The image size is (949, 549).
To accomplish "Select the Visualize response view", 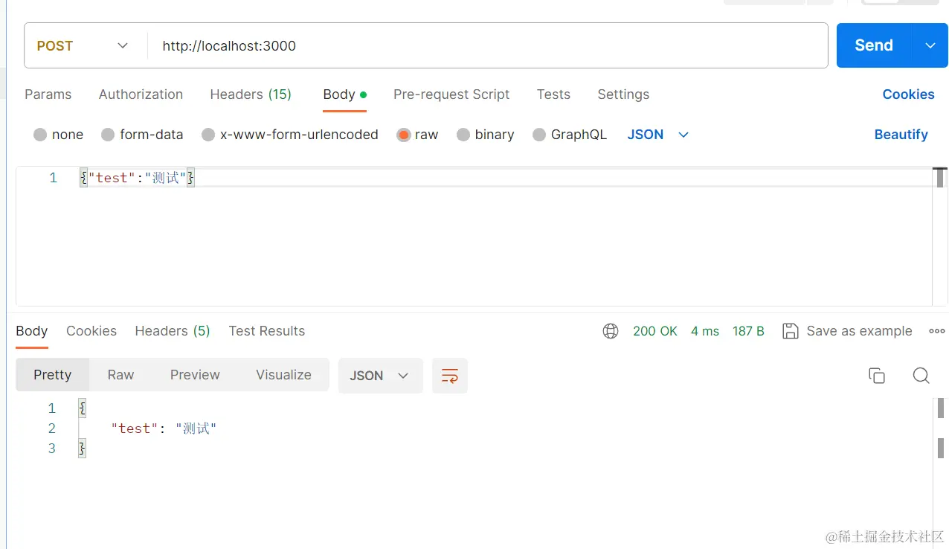I will pyautogui.click(x=283, y=375).
